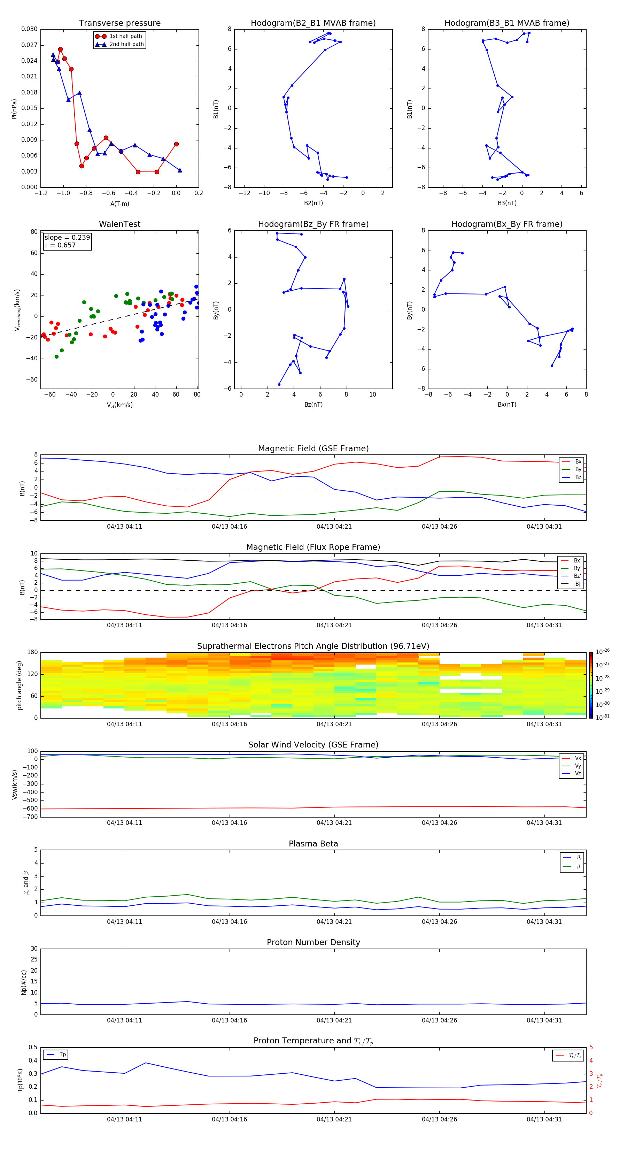The image size is (627, 1150).
Task: Click the Suprathermal Electrons Pitch Angle Distribution title
Action: coord(313,646)
